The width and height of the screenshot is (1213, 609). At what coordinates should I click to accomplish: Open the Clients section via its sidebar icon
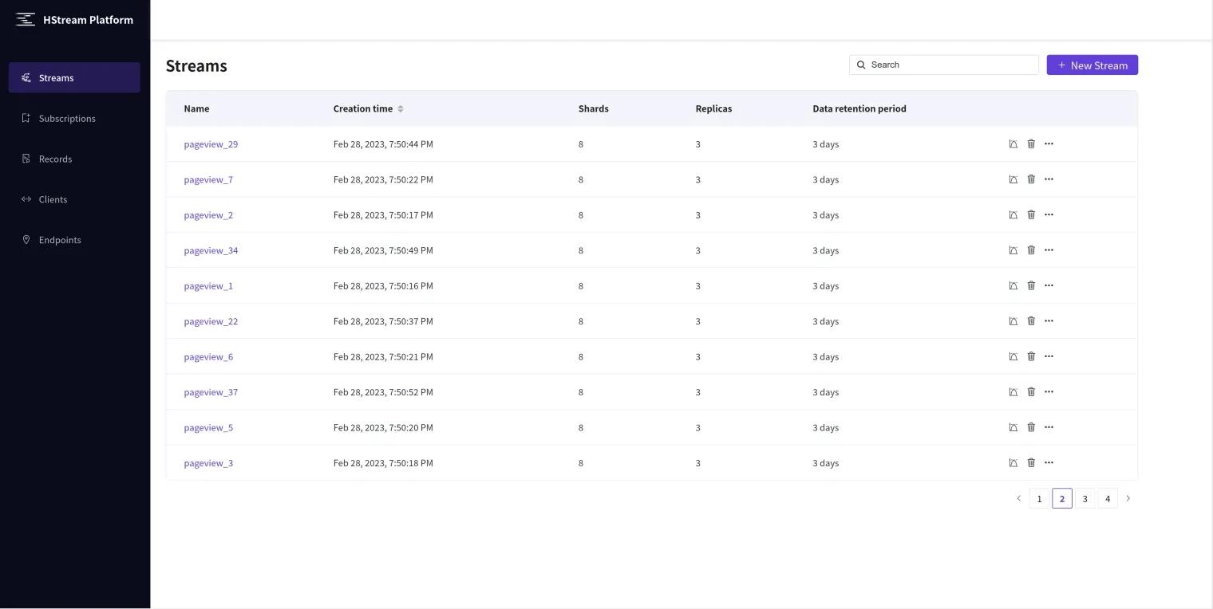click(x=26, y=199)
